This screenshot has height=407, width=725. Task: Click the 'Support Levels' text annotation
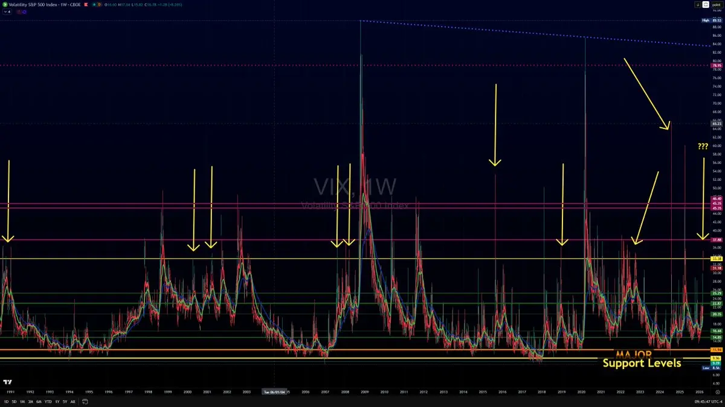(x=642, y=363)
